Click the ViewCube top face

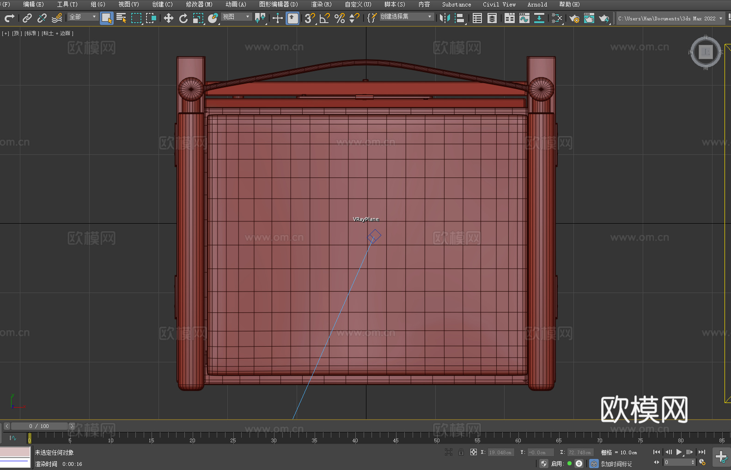pos(706,52)
